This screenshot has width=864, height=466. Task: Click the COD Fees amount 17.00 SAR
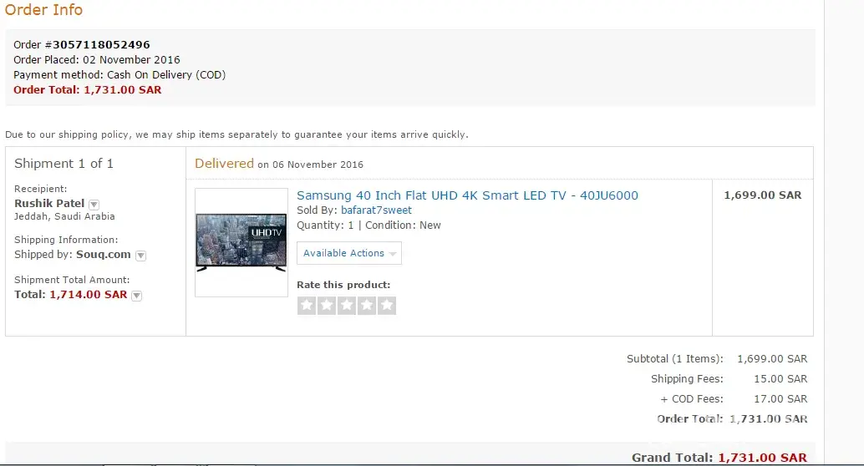pos(780,399)
